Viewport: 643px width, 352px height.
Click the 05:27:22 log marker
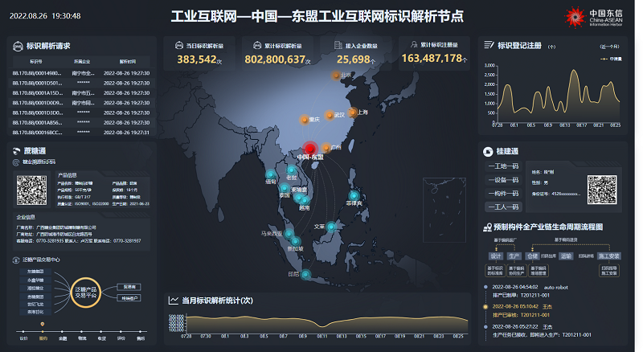point(486,327)
